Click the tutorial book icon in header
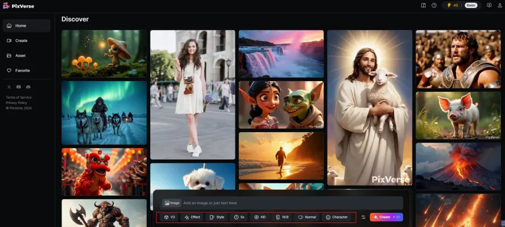The height and width of the screenshot is (227, 505). 423,5
